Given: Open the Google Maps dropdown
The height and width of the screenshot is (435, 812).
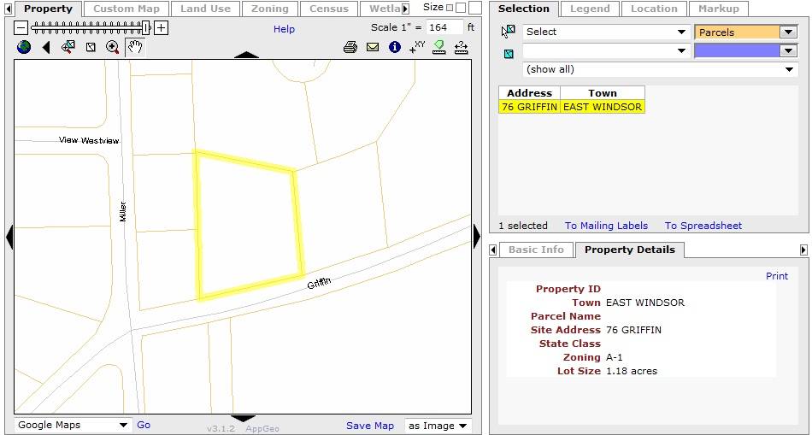Looking at the screenshot, I should [x=72, y=425].
